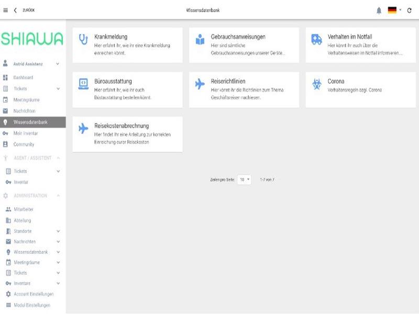The width and height of the screenshot is (419, 314).
Task: Click the Wissensdatenbank lightbulb icon in highlighted row
Action: [5, 122]
